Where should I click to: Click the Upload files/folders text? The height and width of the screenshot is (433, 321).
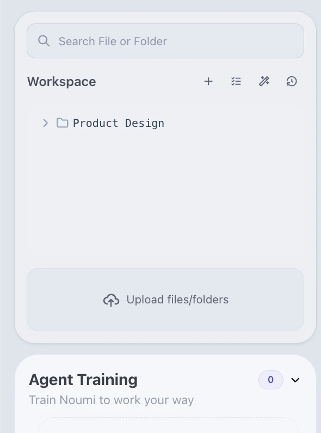(177, 300)
